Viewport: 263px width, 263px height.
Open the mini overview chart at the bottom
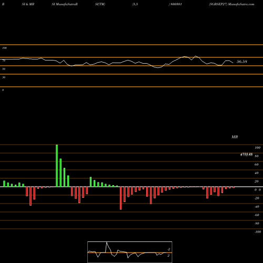130,252
